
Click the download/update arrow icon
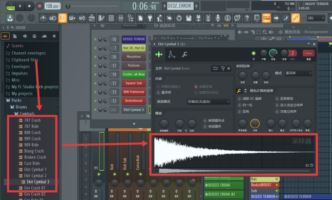[10, 18]
